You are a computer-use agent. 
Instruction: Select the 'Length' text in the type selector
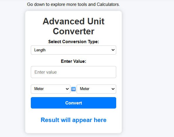[x=40, y=50]
